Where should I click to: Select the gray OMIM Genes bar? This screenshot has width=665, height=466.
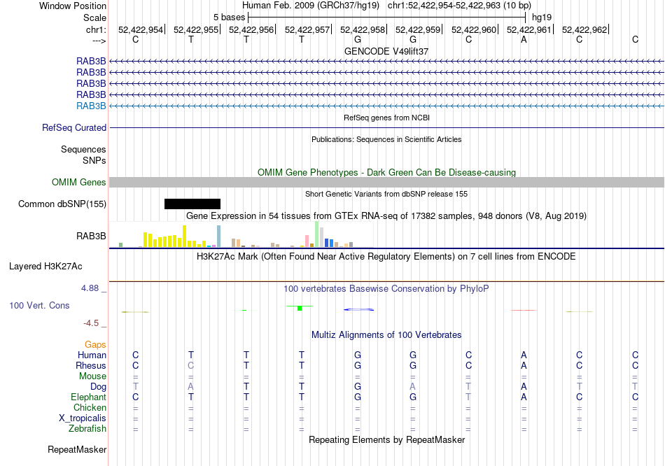click(386, 183)
